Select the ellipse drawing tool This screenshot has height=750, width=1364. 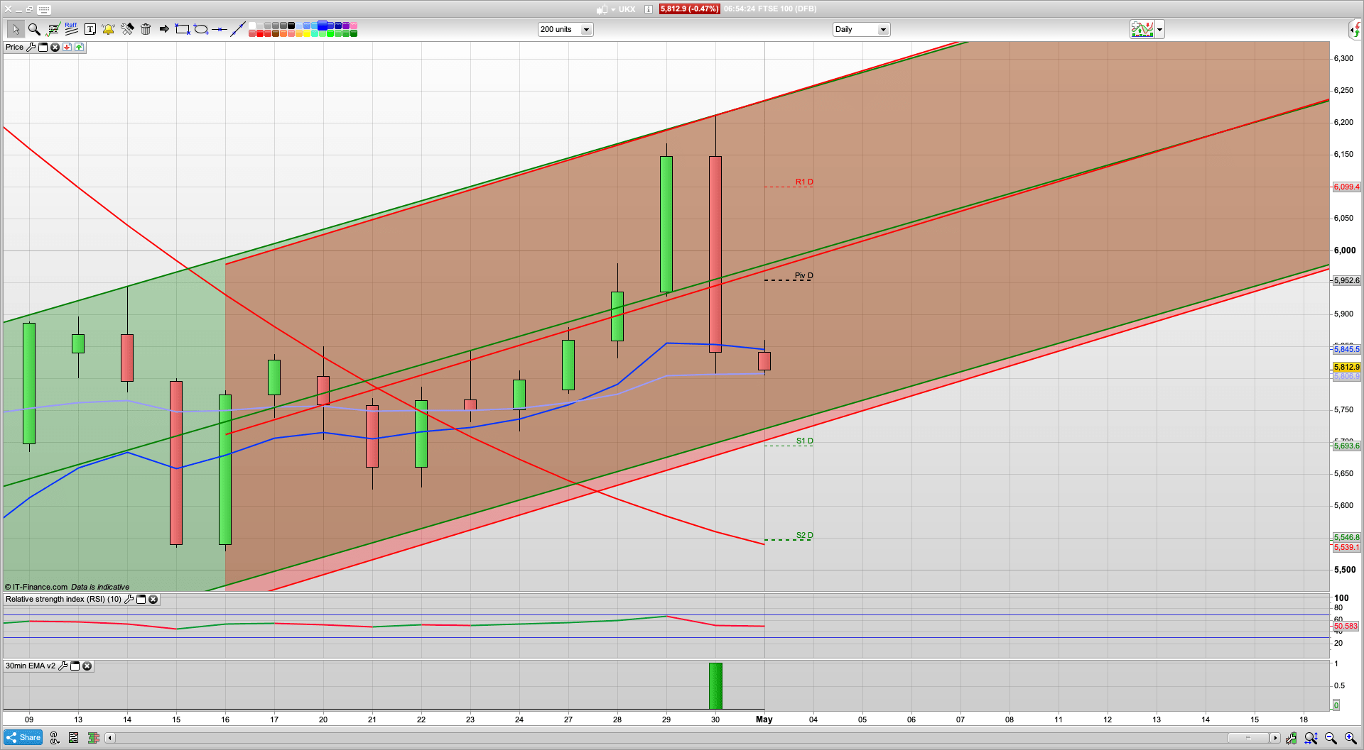pos(201,29)
